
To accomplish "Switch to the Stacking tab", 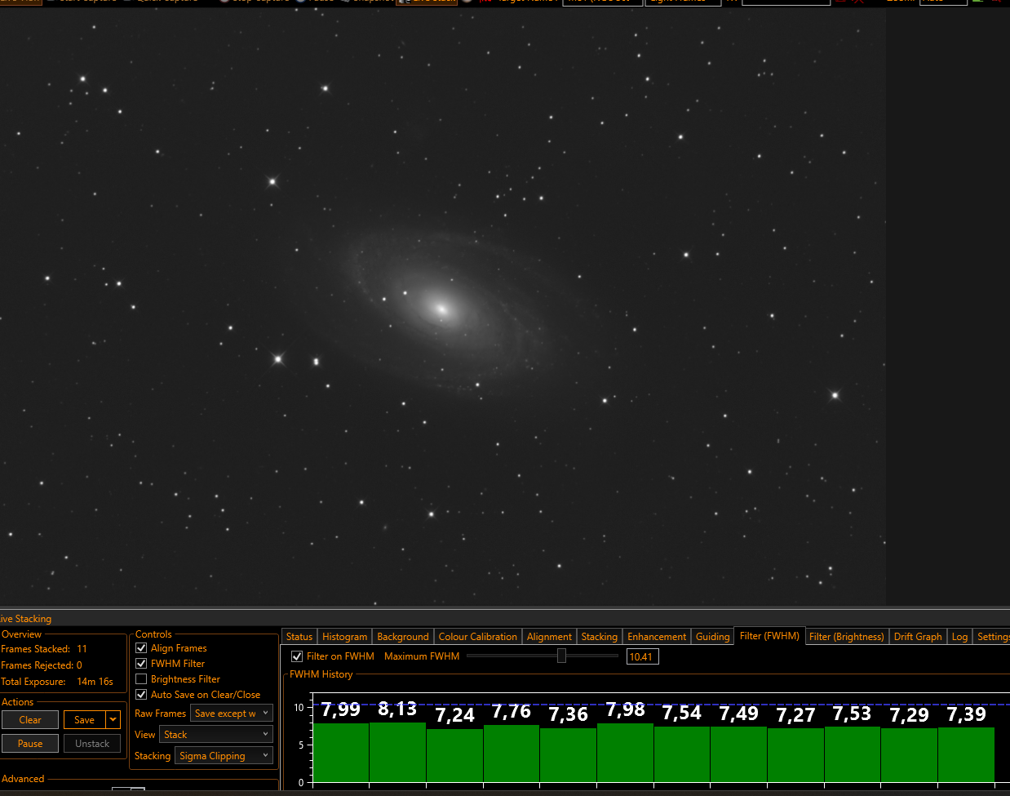I will click(x=600, y=637).
